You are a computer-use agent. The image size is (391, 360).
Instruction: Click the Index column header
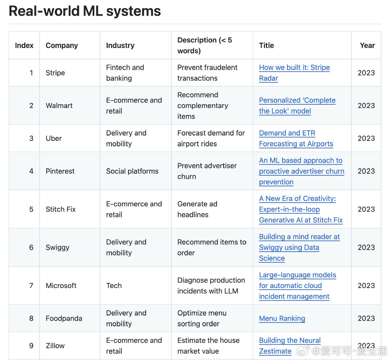[24, 45]
